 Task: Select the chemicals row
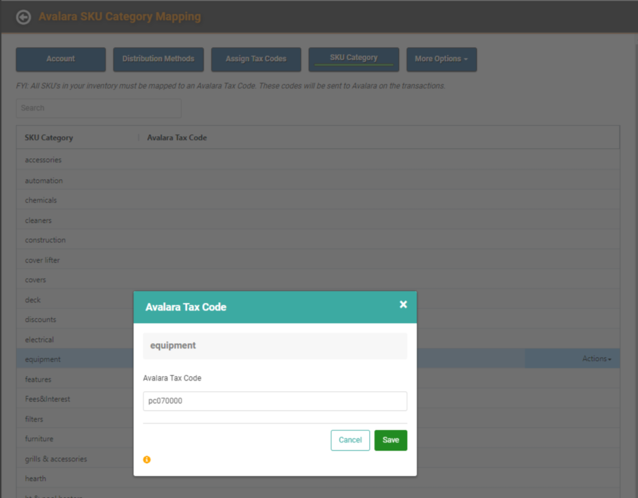[x=318, y=200]
